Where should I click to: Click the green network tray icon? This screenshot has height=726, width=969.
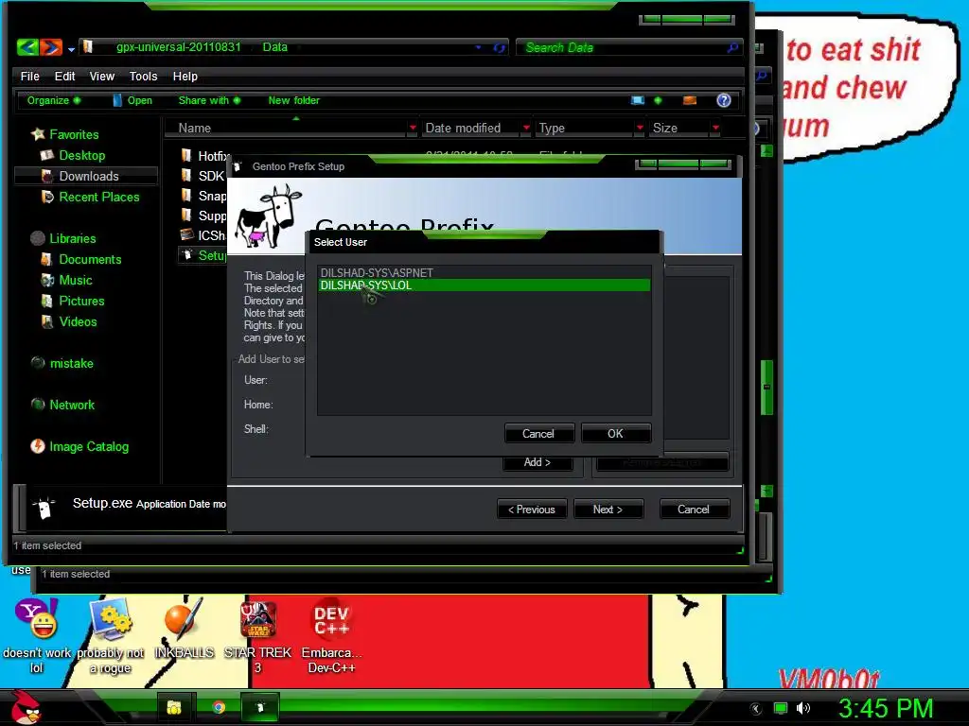click(x=781, y=708)
